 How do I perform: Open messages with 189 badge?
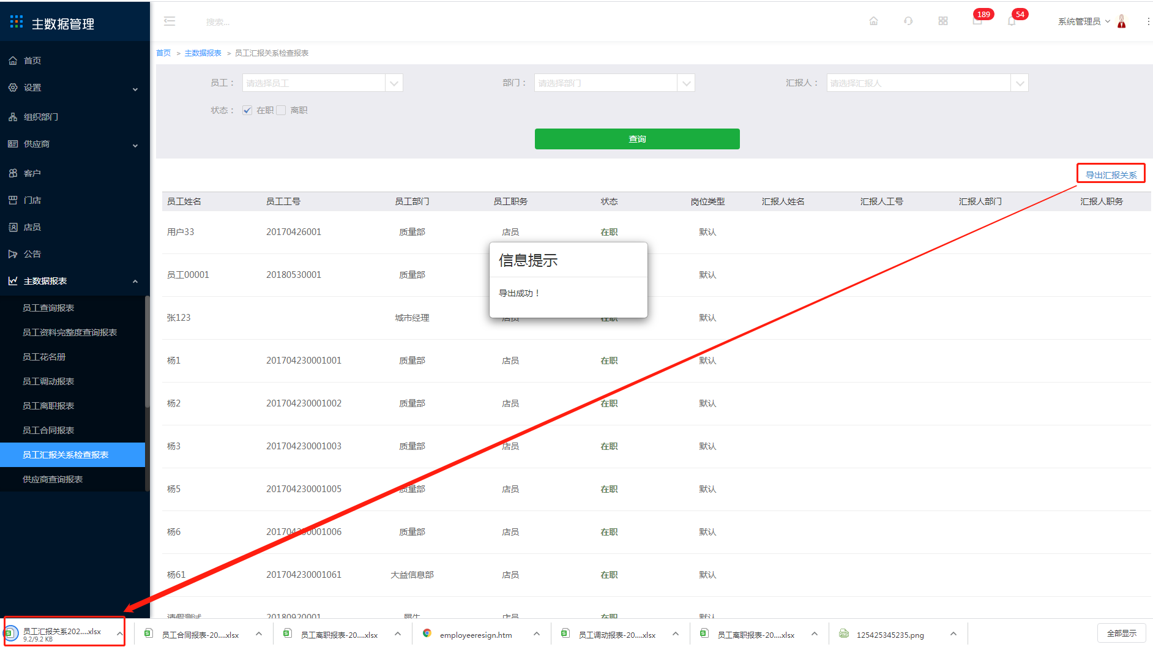(x=979, y=20)
